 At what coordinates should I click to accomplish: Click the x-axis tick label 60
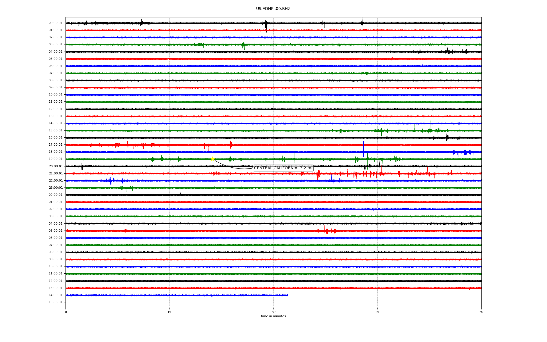481,312
